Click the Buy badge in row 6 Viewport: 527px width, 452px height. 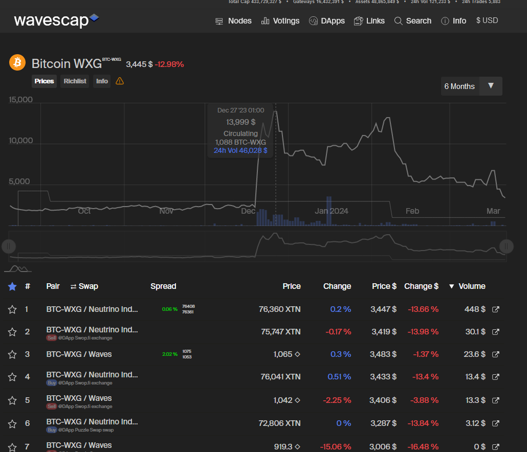52,430
